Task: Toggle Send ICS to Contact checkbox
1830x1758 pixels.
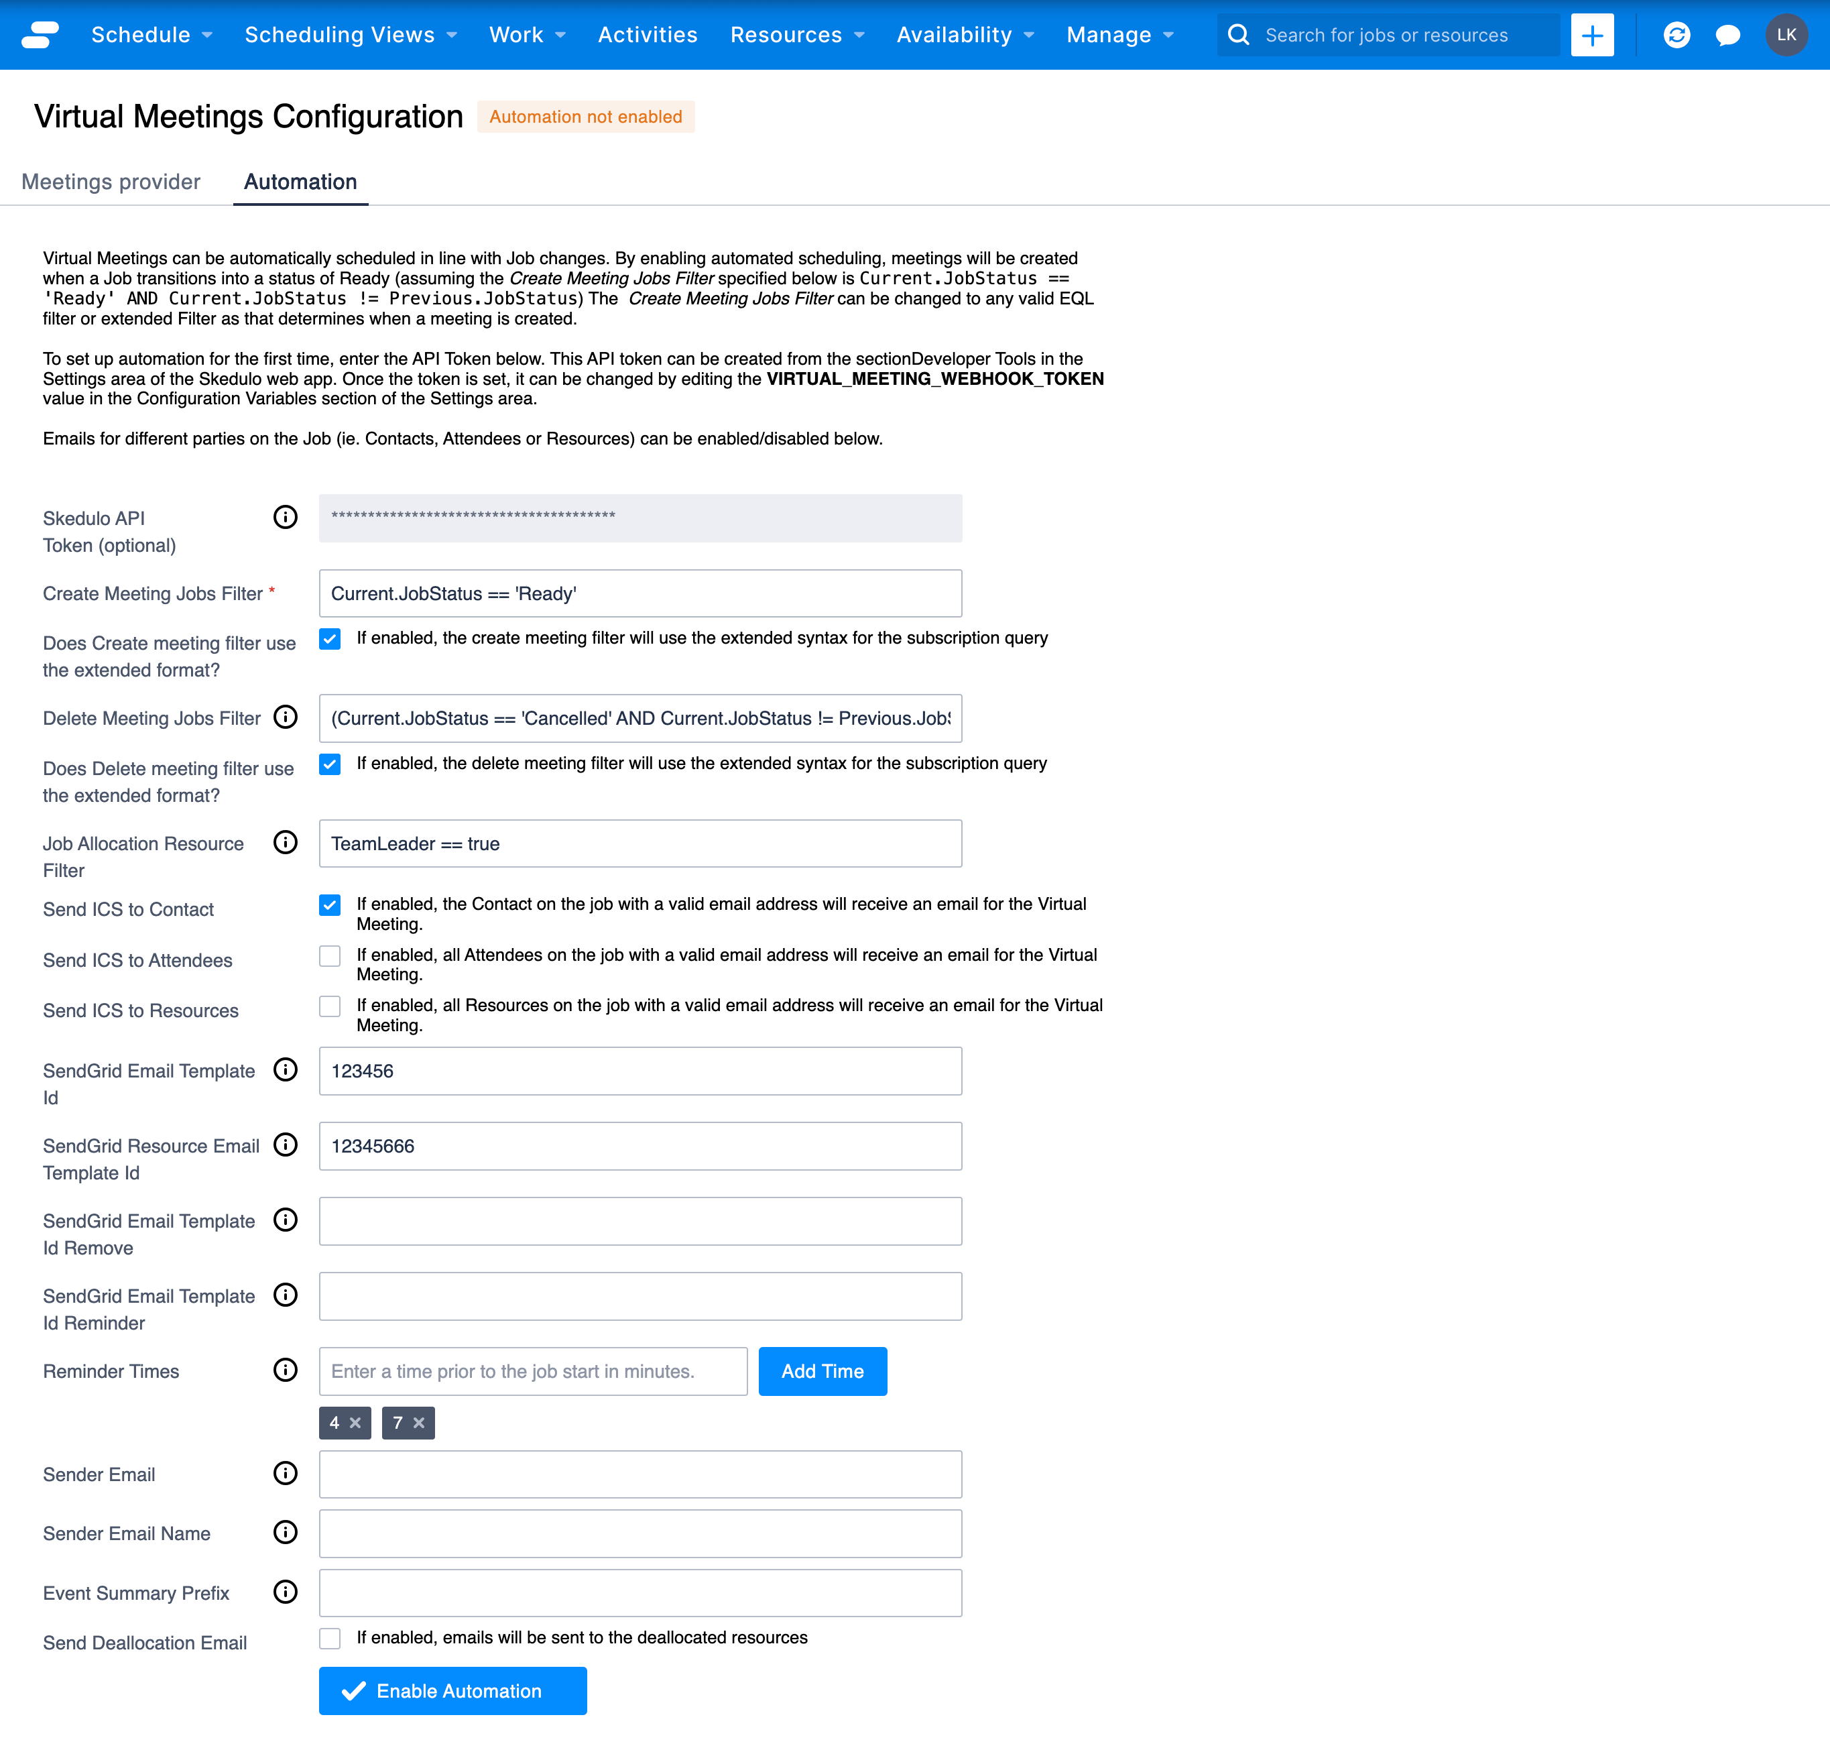Action: [330, 904]
